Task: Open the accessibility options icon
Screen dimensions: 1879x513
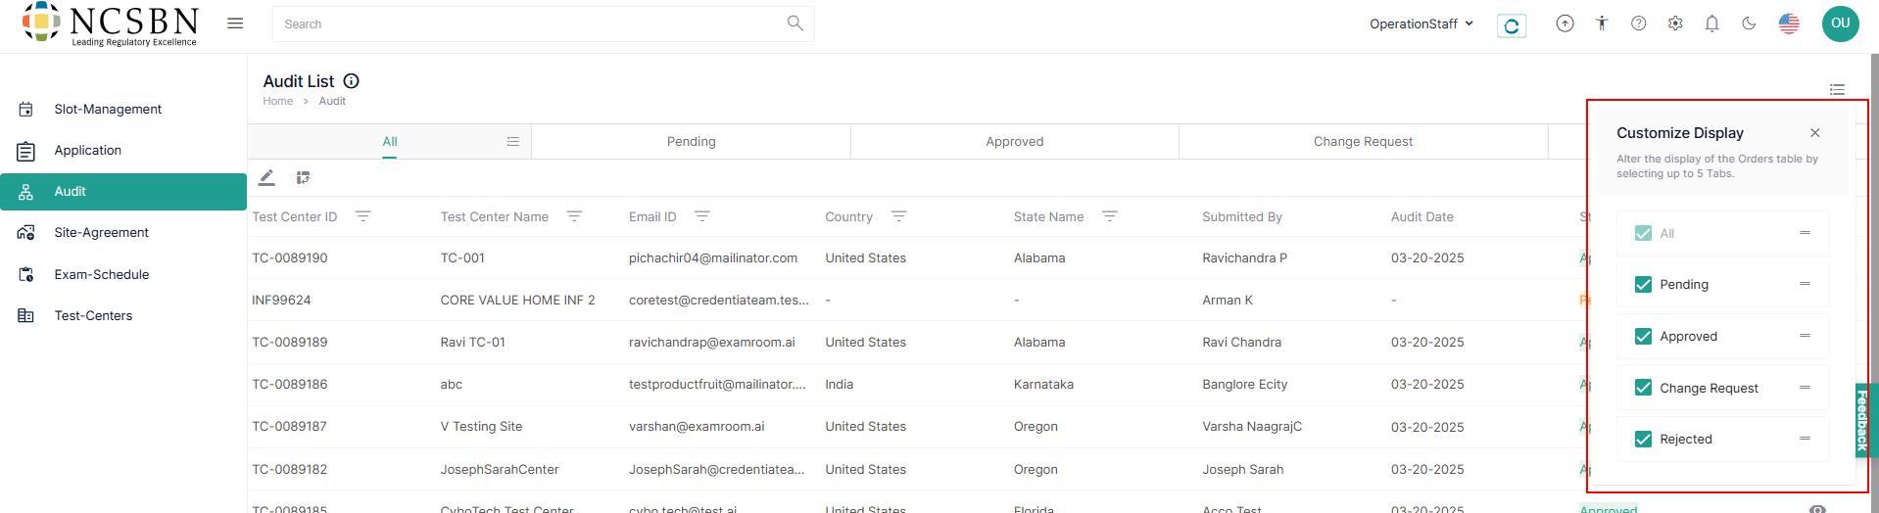Action: click(1602, 23)
